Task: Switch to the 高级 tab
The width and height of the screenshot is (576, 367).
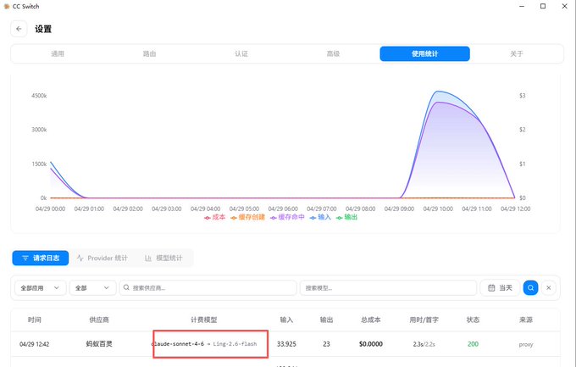Action: click(333, 53)
